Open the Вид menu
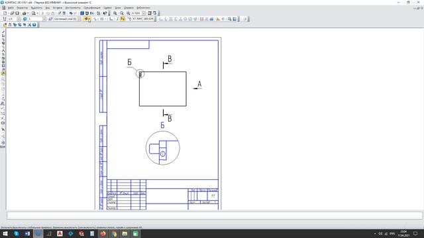 click(48, 8)
